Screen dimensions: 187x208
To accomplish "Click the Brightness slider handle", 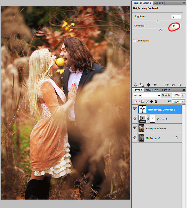I will click(158, 21).
